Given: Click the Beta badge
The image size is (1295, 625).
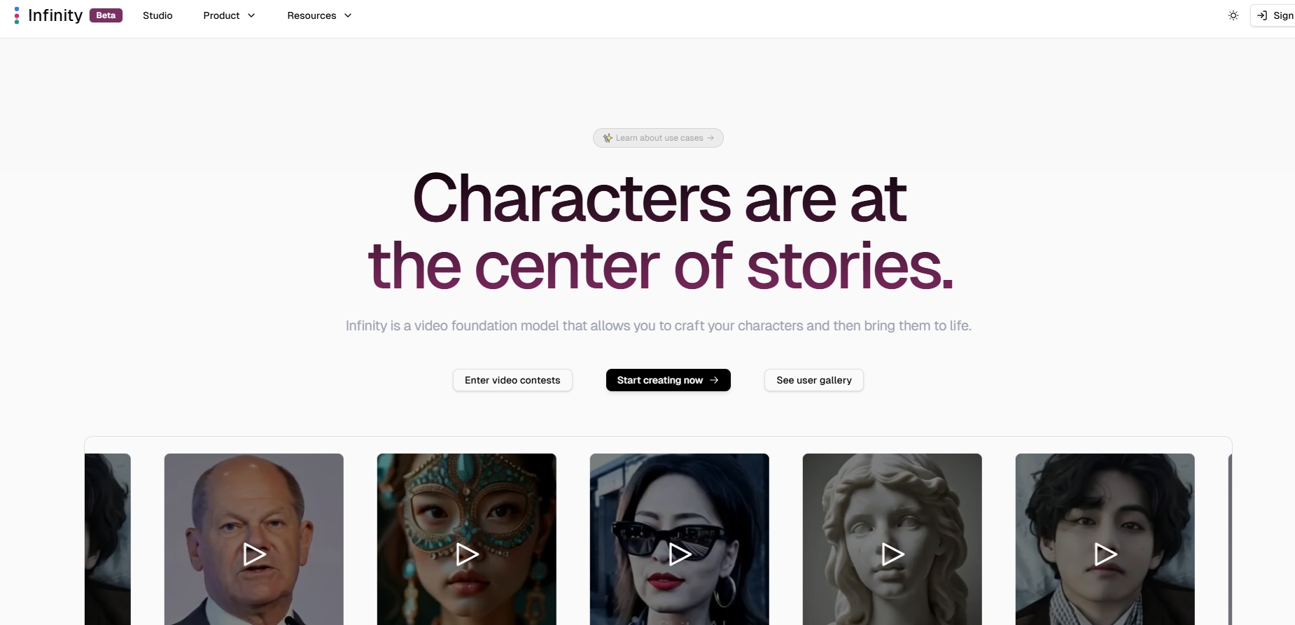Looking at the screenshot, I should 106,15.
